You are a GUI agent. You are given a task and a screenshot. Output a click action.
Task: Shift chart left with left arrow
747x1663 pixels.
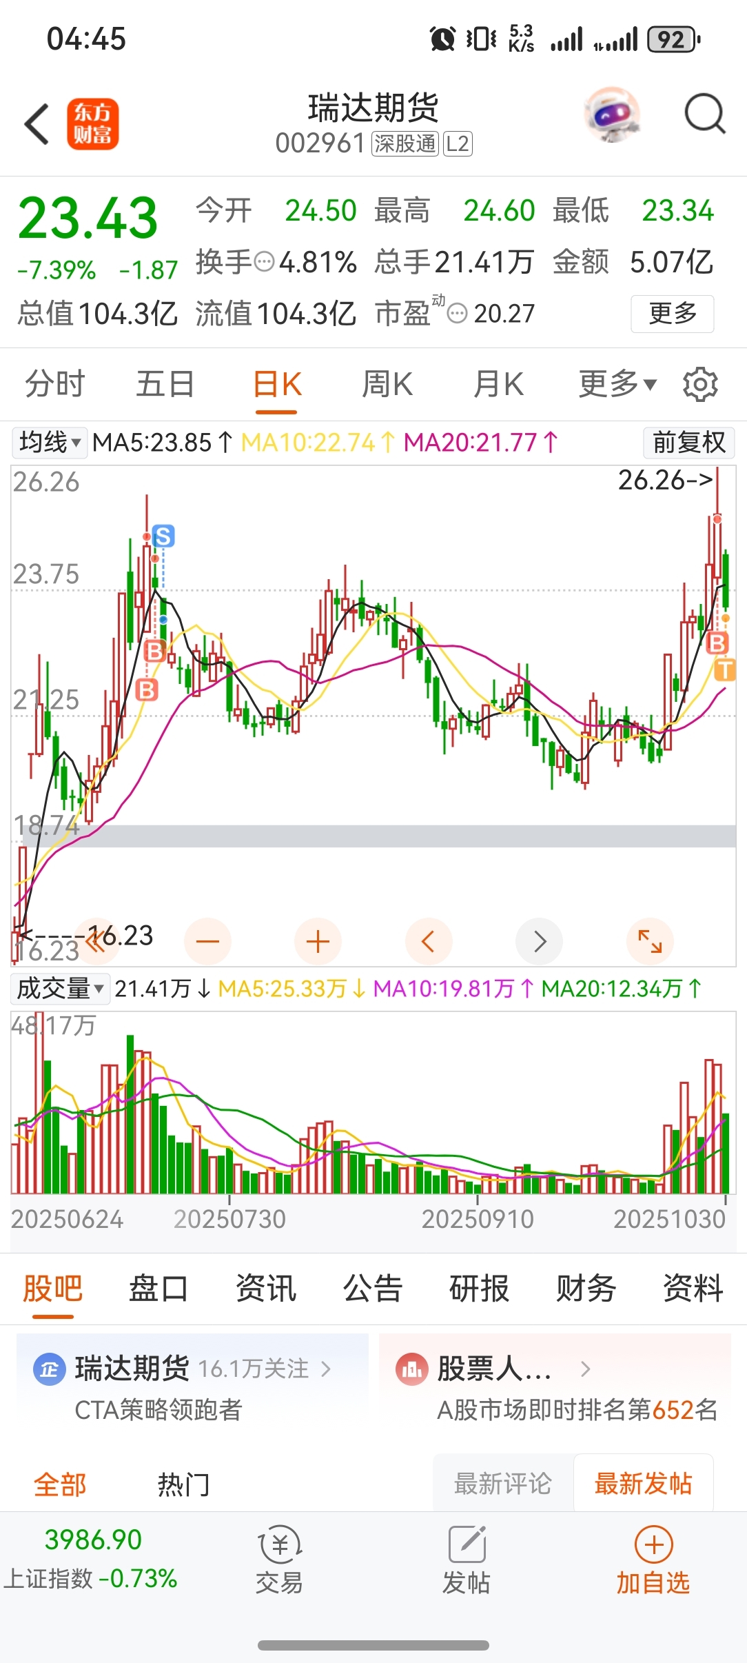pos(429,941)
